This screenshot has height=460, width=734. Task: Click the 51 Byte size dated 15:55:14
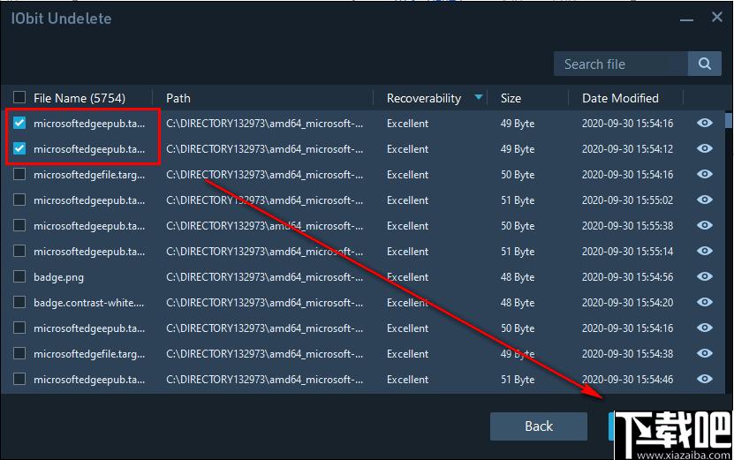[518, 252]
